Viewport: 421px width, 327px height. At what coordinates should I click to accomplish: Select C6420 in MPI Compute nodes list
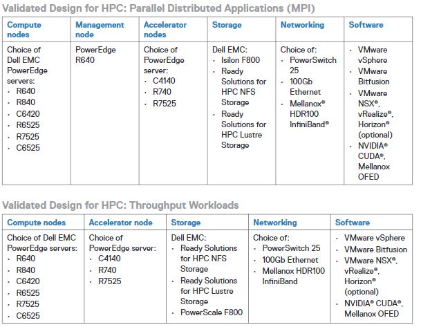click(28, 113)
